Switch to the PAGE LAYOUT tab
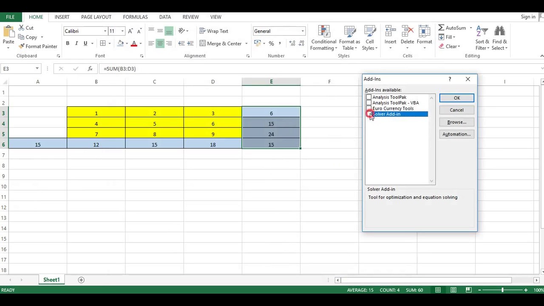Screen dimensions: 544x306 click(96, 17)
